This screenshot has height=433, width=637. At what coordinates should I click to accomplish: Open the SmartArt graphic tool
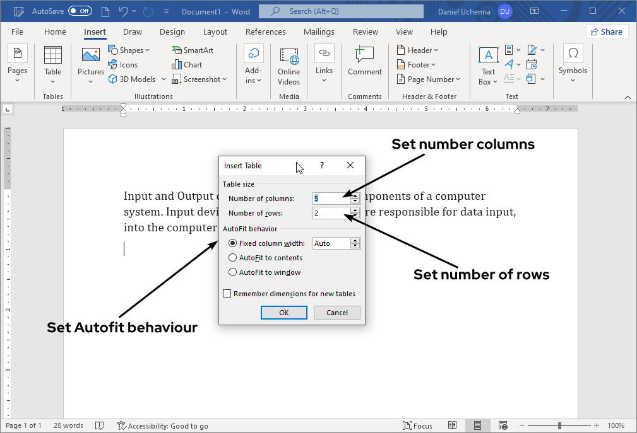(193, 50)
